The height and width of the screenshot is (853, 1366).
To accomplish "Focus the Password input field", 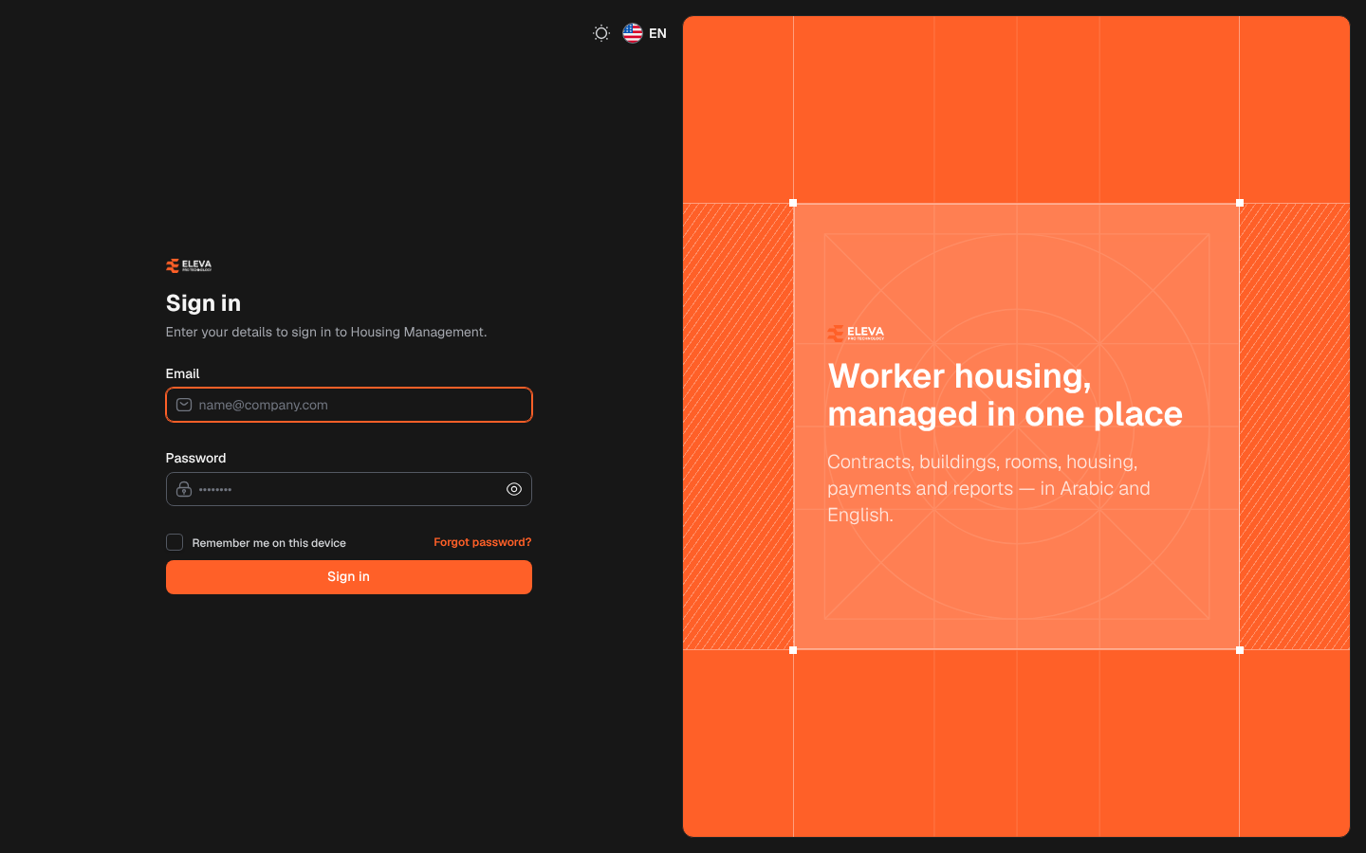I will pyautogui.click(x=349, y=489).
